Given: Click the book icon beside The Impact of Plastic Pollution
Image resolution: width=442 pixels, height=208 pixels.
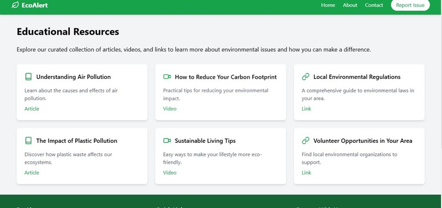Looking at the screenshot, I should point(28,141).
